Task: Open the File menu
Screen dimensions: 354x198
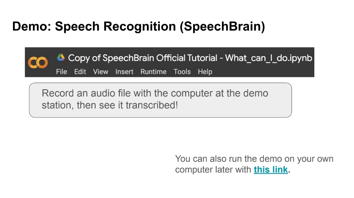Action: click(x=61, y=72)
